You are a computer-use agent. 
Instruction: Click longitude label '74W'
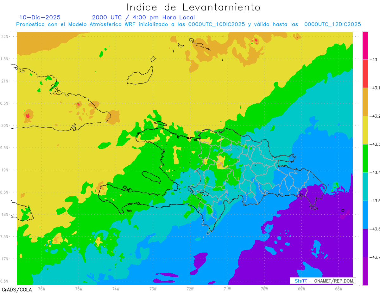116,289
